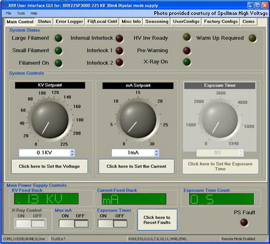Switch to the Status tab

(x=44, y=21)
